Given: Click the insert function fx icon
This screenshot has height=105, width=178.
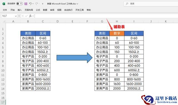Looking at the screenshot, I should click(30, 16).
